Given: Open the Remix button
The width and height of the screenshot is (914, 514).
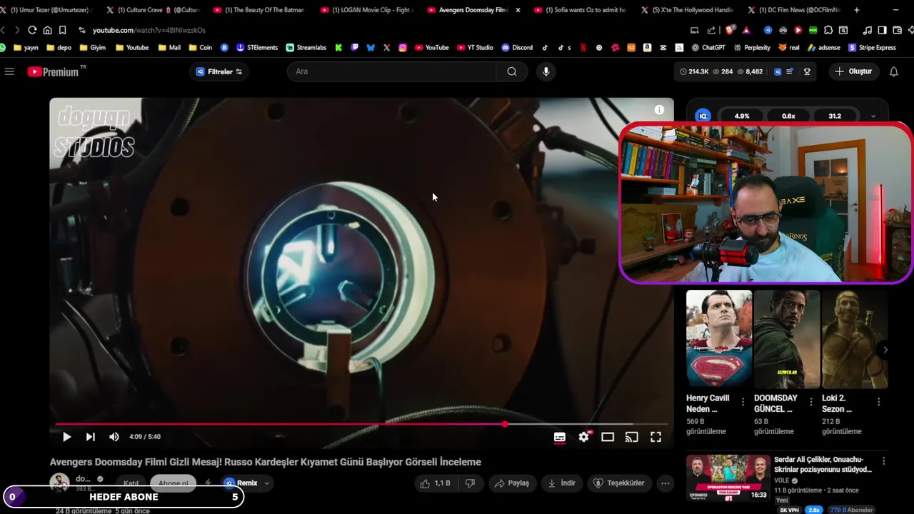Looking at the screenshot, I should coord(240,483).
